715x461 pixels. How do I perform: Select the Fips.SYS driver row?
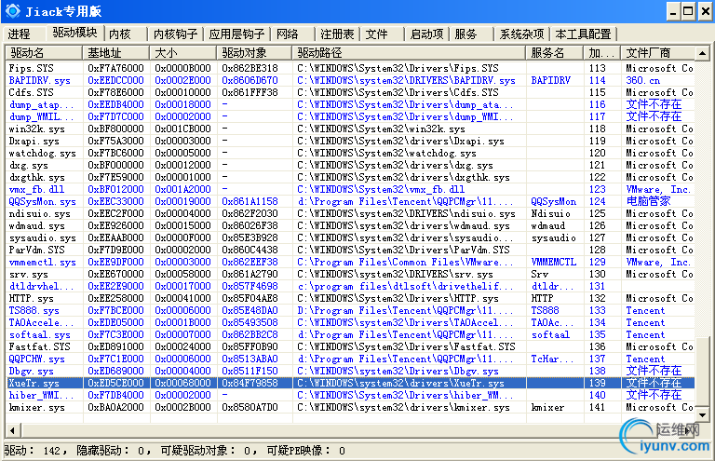[350, 68]
